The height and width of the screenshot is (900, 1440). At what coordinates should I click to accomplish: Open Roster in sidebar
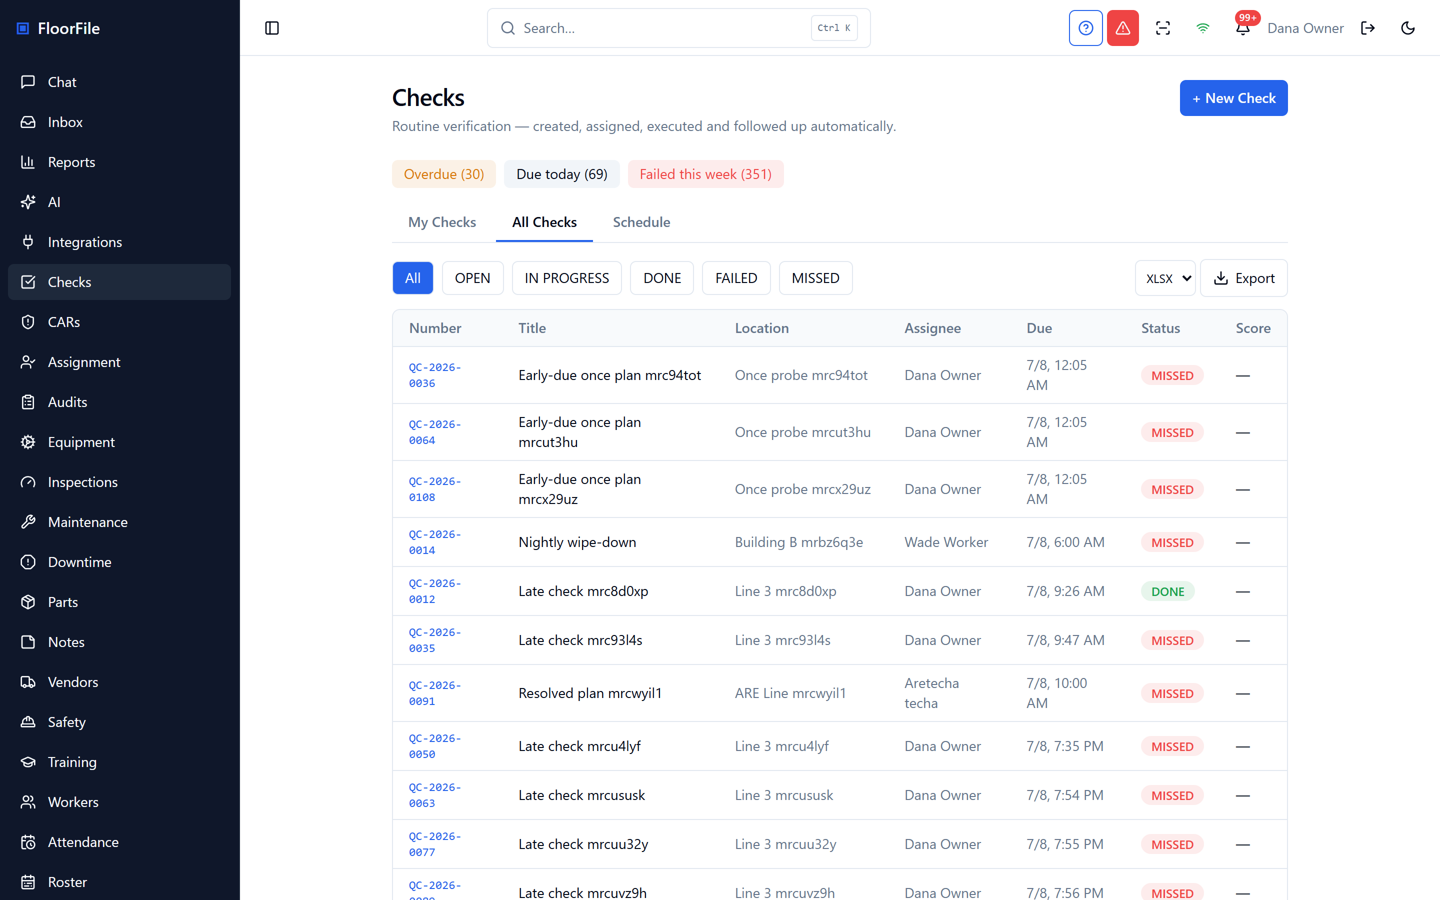coord(119,882)
